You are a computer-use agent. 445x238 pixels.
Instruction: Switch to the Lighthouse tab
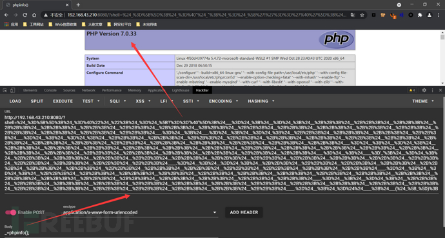coord(181,90)
